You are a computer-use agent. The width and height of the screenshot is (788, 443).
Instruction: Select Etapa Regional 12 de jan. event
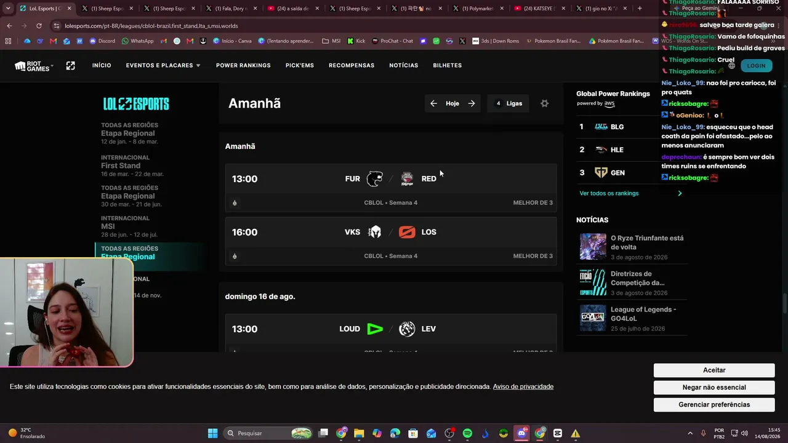pyautogui.click(x=129, y=134)
